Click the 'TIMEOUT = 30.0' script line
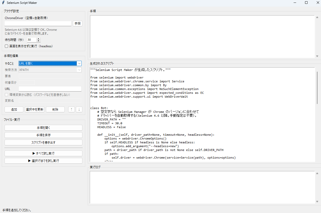The height and width of the screenshot is (213, 321). tap(110, 123)
